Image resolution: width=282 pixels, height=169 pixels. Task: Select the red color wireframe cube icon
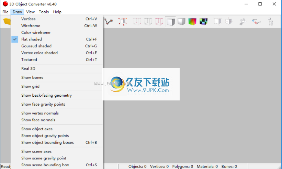tap(159, 22)
